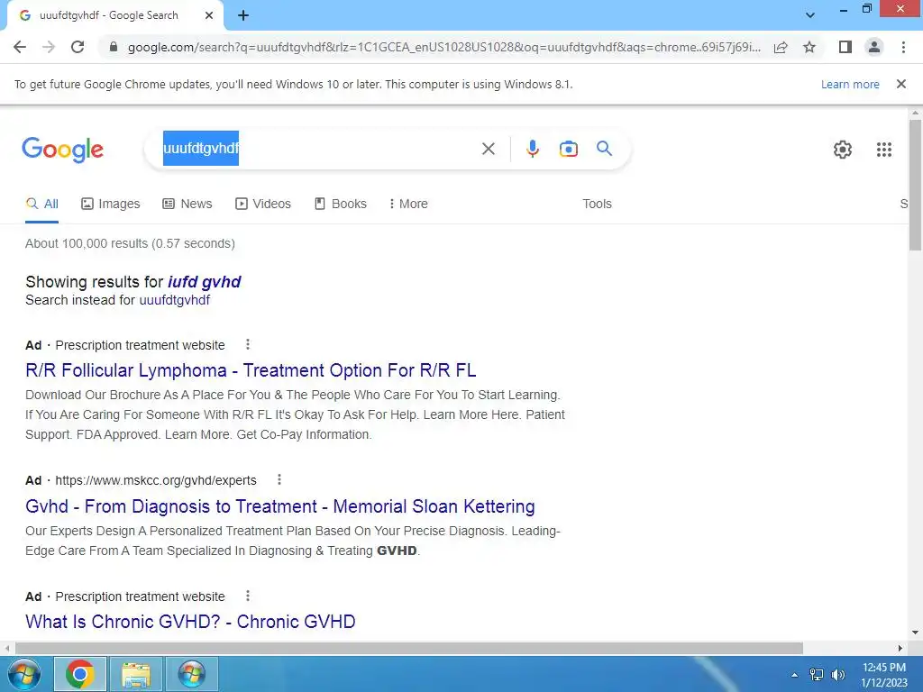The height and width of the screenshot is (692, 923).
Task: Switch to News results tab
Action: 187,205
